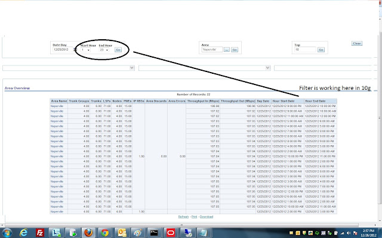Open the red Oracle taskbar icon
The image size is (382, 238).
coord(171,233)
